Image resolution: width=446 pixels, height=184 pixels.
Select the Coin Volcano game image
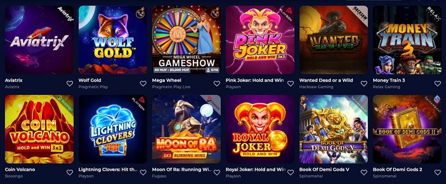point(39,129)
